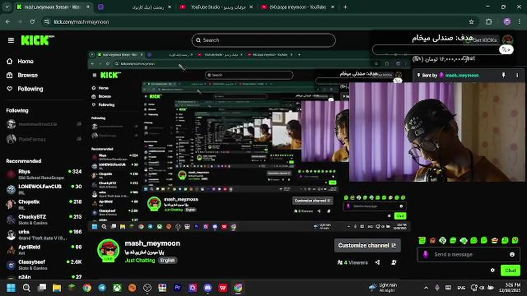This screenshot has width=527, height=296.
Task: Open LONEWOLFanCUB recommended channel
Action: click(44, 189)
